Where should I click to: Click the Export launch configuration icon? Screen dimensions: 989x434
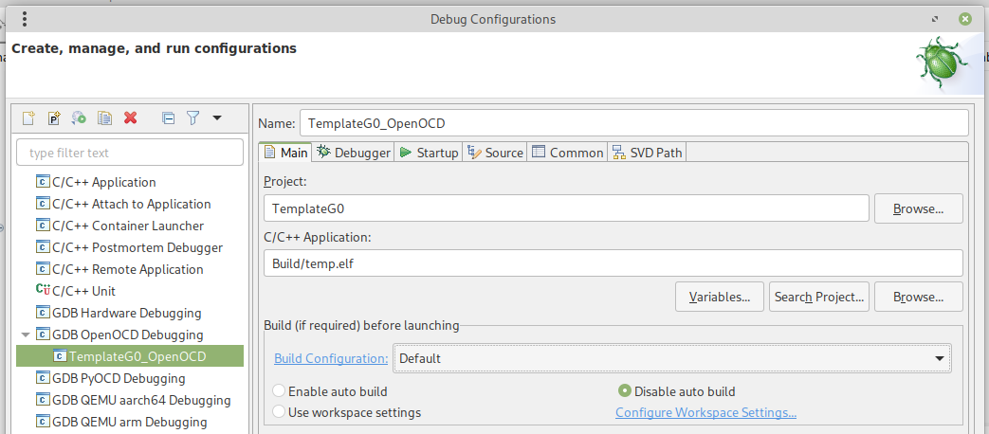pyautogui.click(x=80, y=118)
